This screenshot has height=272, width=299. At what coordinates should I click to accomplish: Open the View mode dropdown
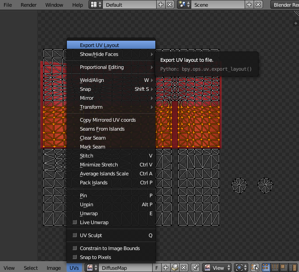(x=217, y=268)
